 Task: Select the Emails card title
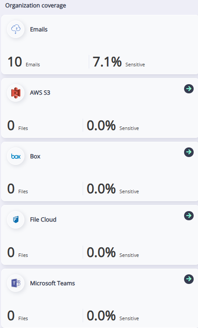click(x=39, y=30)
